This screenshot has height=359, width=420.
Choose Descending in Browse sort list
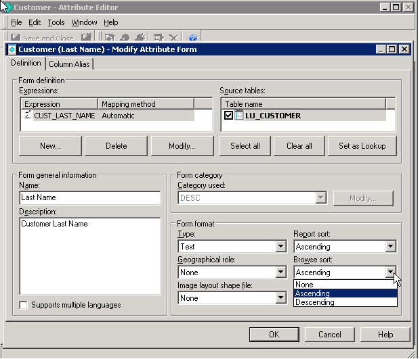314,302
